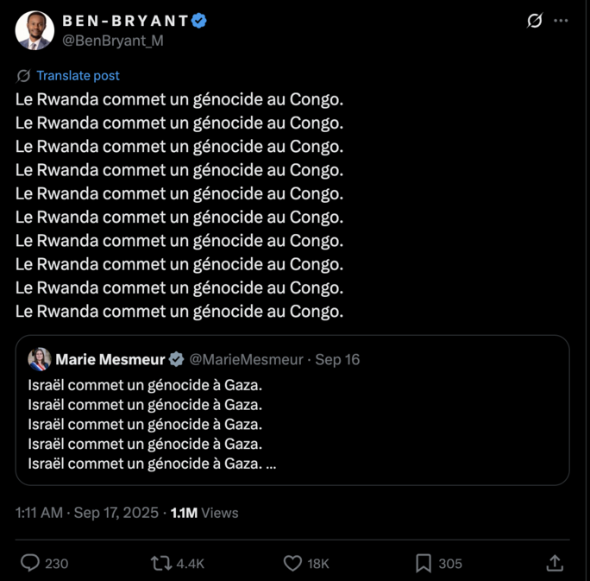Repost this tweet using retweet icon
590x581 pixels.
click(x=161, y=563)
